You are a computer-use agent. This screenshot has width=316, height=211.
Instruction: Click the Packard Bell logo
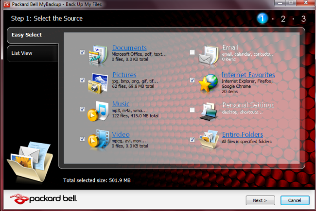43,199
